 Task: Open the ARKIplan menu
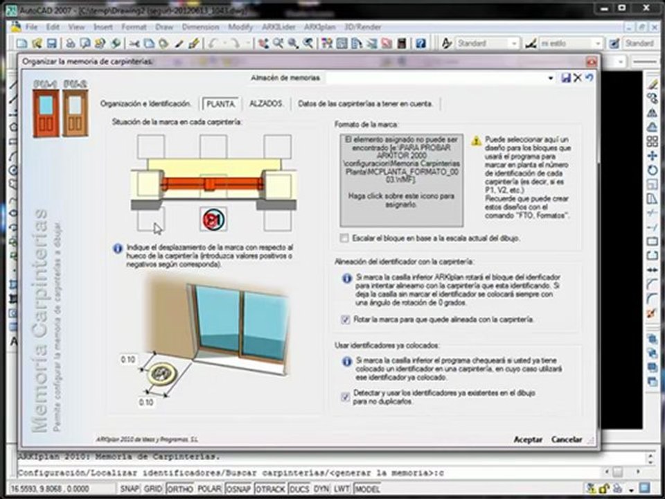320,27
